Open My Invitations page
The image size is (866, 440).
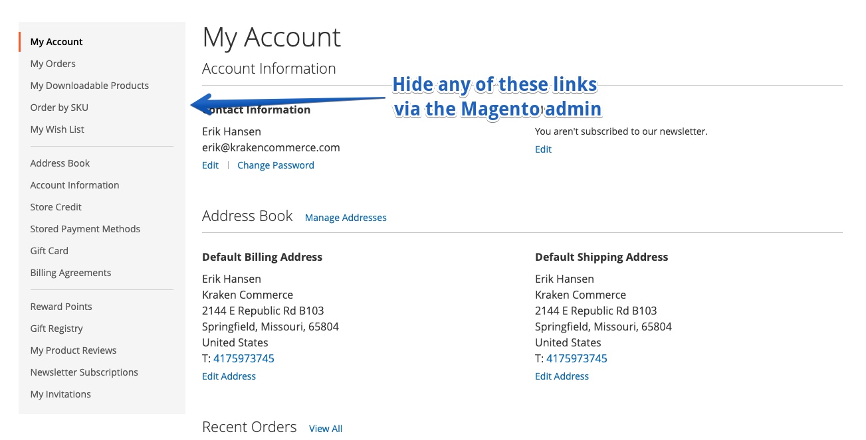pyautogui.click(x=60, y=394)
